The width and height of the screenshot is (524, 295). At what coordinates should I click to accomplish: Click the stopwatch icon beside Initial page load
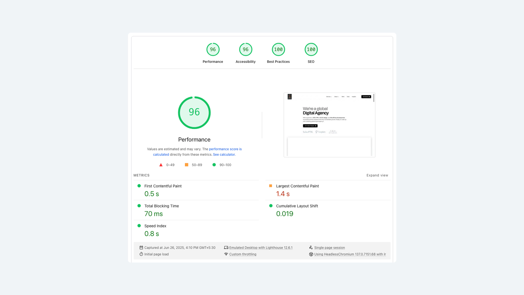[x=141, y=254]
